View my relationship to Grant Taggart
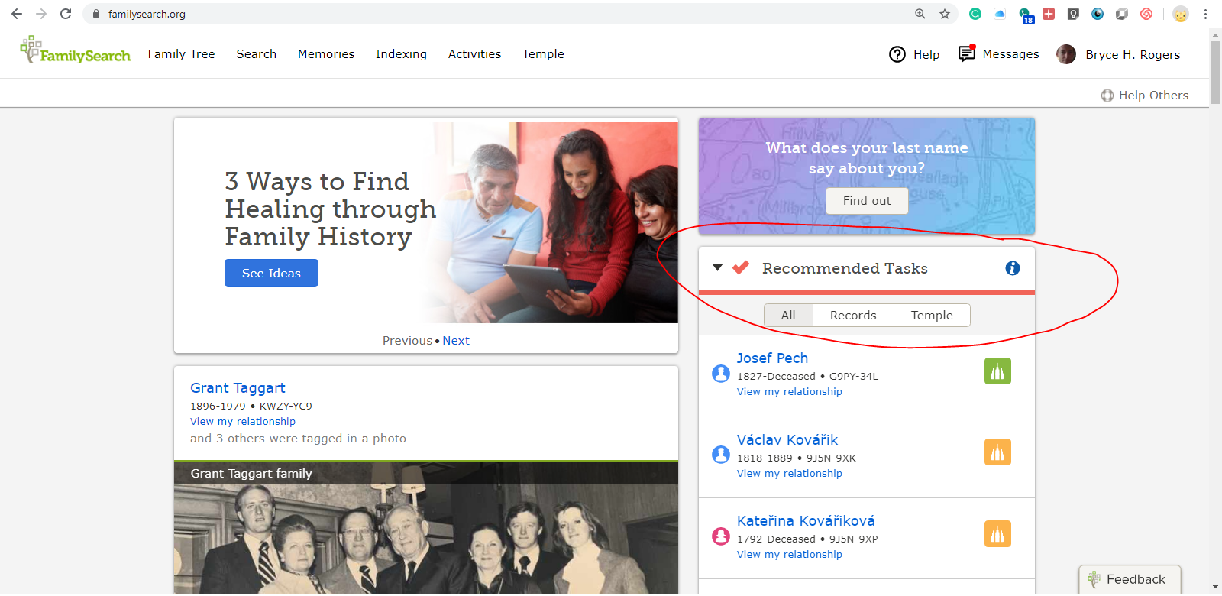Viewport: 1222px width, 596px height. tap(243, 422)
